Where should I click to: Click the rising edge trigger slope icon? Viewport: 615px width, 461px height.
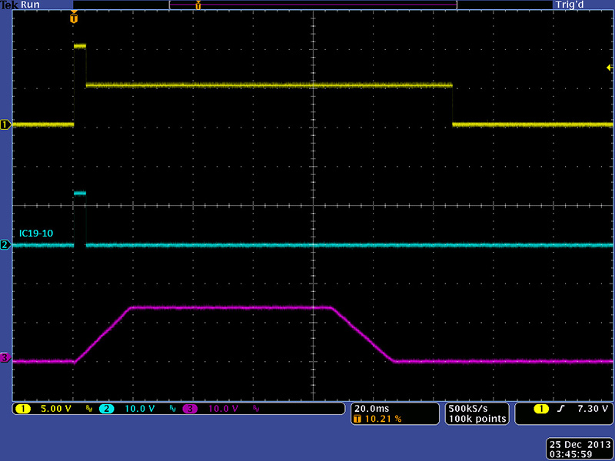(561, 410)
